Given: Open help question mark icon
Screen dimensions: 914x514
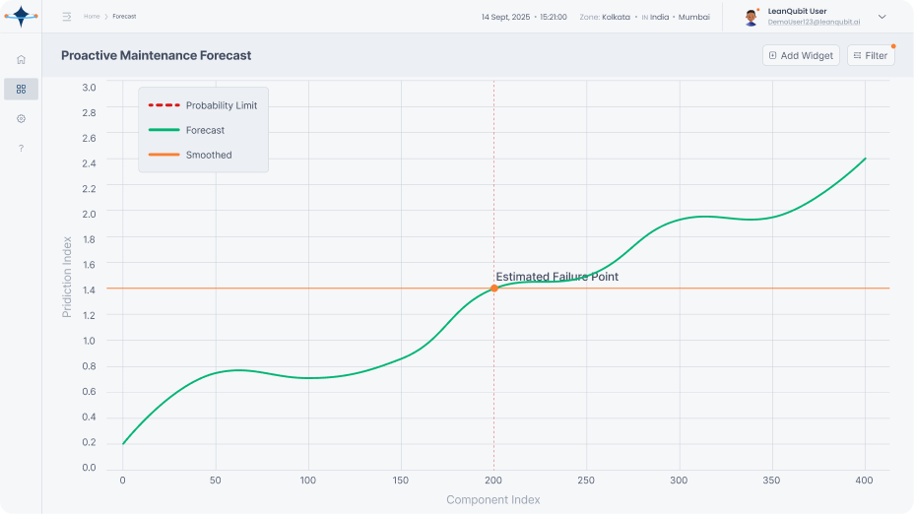Looking at the screenshot, I should tap(21, 148).
